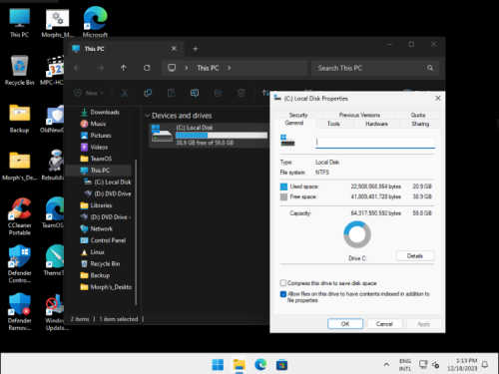Click the OK button in Properties dialog
Image resolution: width=499 pixels, height=374 pixels.
click(x=345, y=324)
